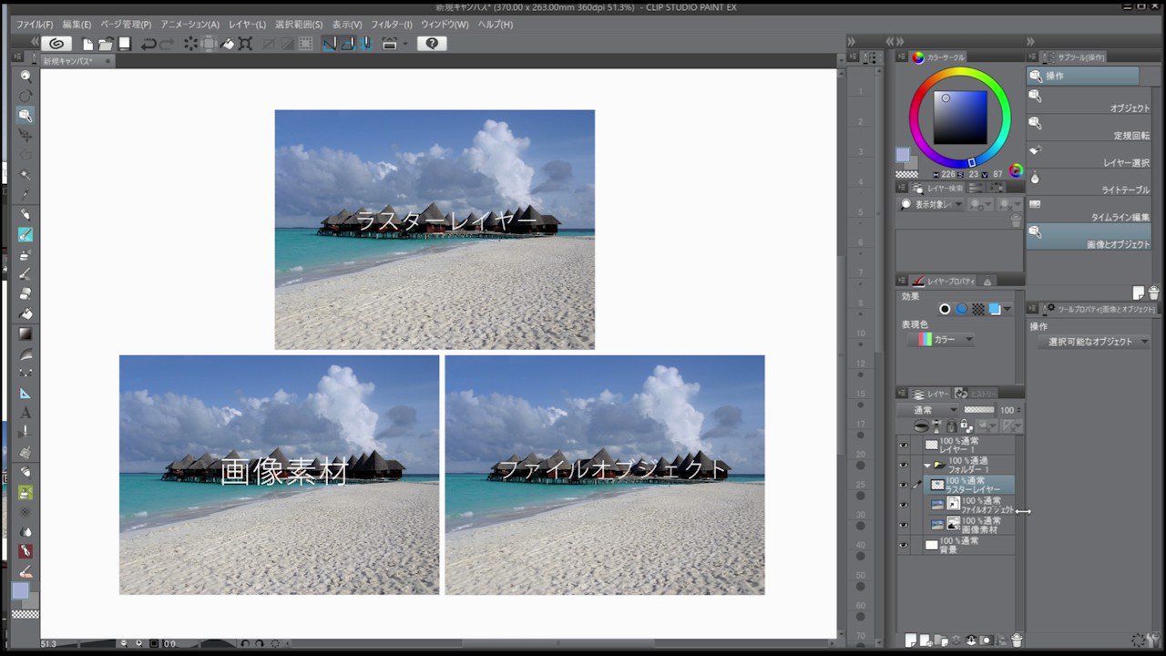The image size is (1166, 656).
Task: Open expression color カラー dropdown
Action: click(x=941, y=339)
